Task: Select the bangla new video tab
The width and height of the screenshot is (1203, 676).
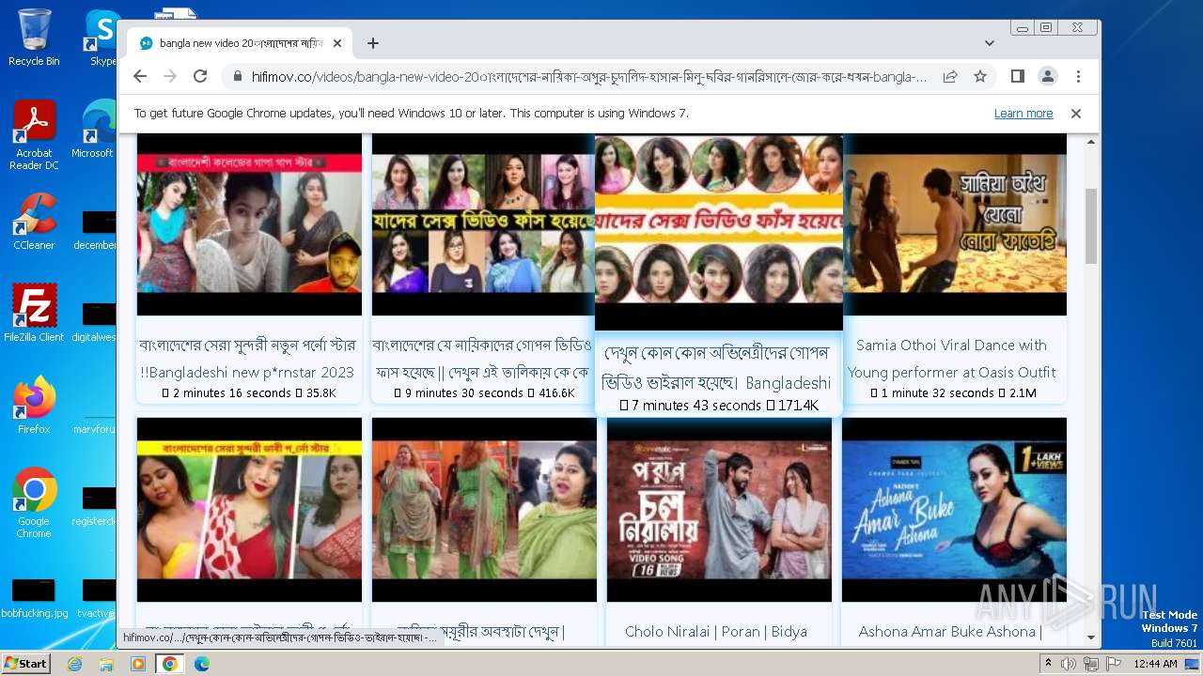Action: tap(240, 43)
